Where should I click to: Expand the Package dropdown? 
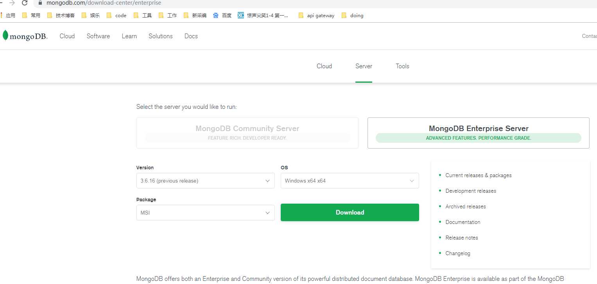[206, 213]
